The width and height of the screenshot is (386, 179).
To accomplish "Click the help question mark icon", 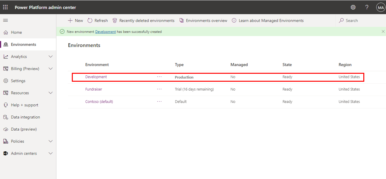I will 367,7.
